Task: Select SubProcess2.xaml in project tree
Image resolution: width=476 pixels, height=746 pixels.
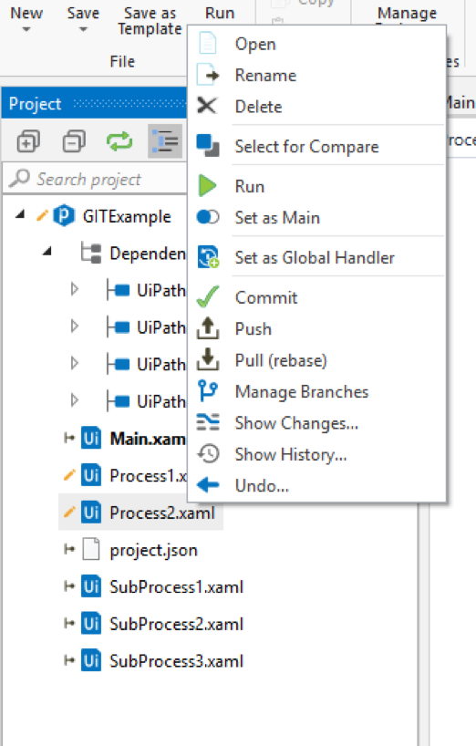Action: point(176,624)
